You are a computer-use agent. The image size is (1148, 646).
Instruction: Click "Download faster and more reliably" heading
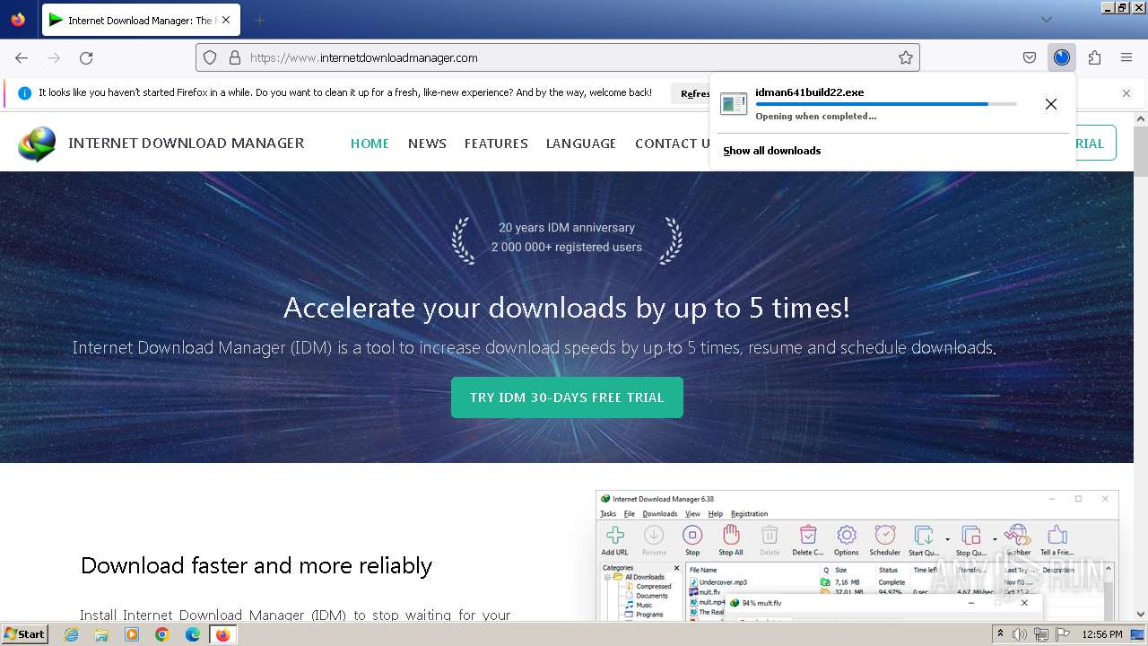pyautogui.click(x=257, y=565)
